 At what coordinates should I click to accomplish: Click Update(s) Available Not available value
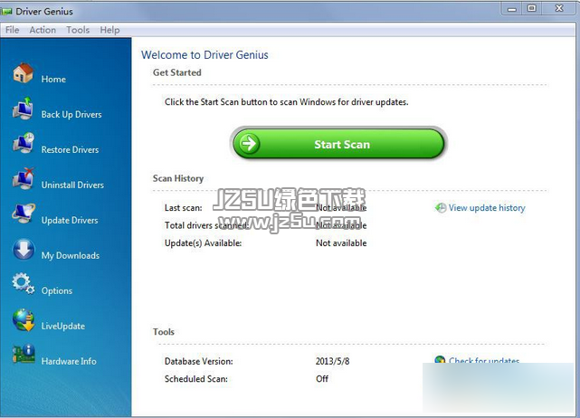pyautogui.click(x=341, y=243)
